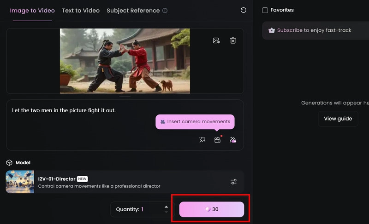Delete the uploaded image with trash icon
The height and width of the screenshot is (224, 369).
point(233,40)
